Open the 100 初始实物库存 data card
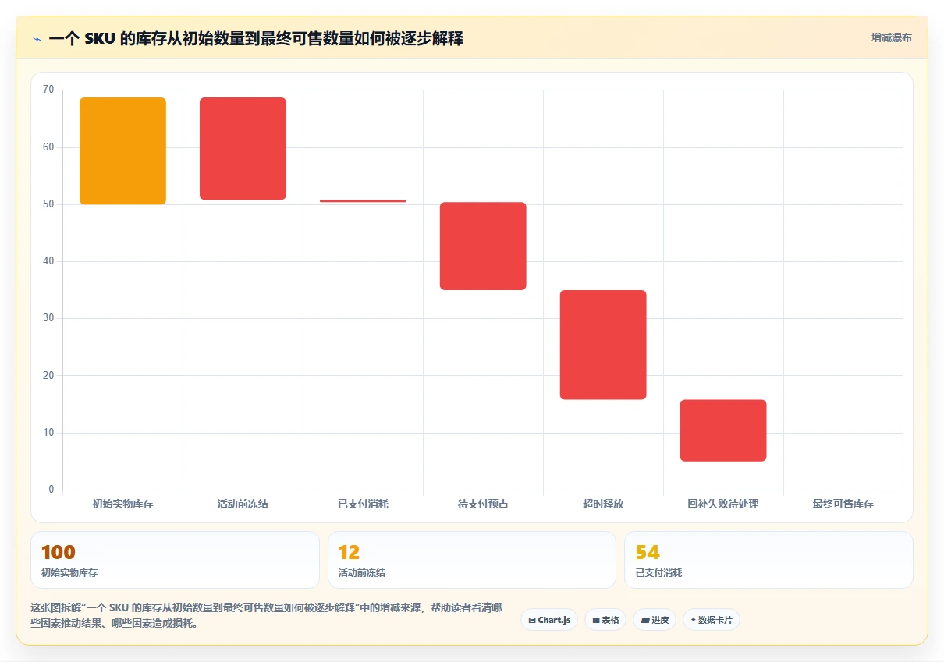 pyautogui.click(x=175, y=560)
